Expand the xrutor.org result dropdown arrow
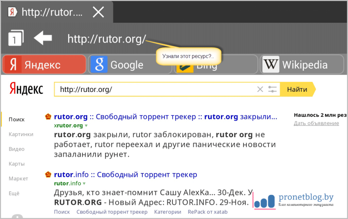This screenshot has height=219, width=348. tap(86, 126)
